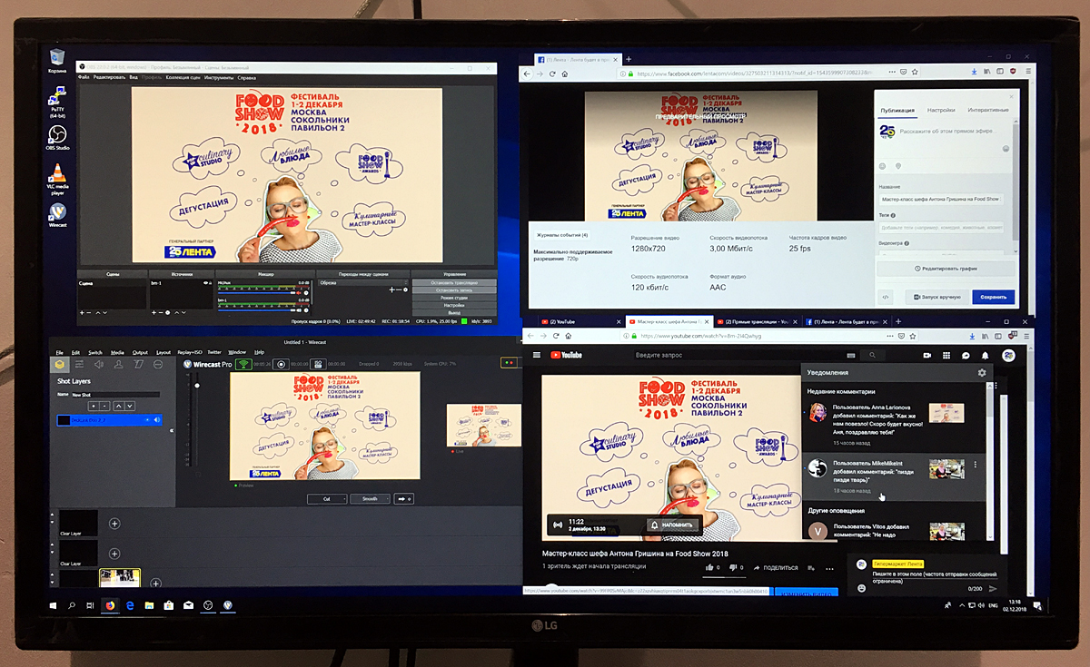Click YouTube search magnifier button
The width and height of the screenshot is (1090, 667).
(872, 355)
